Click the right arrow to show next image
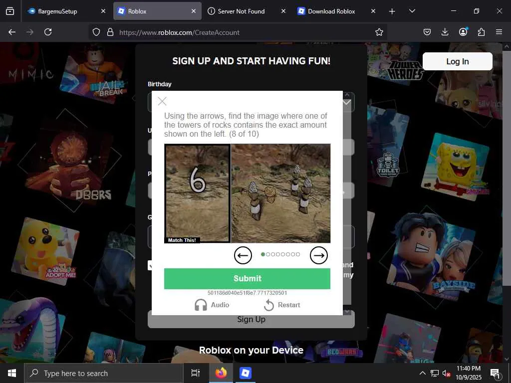This screenshot has width=511, height=383. (319, 255)
